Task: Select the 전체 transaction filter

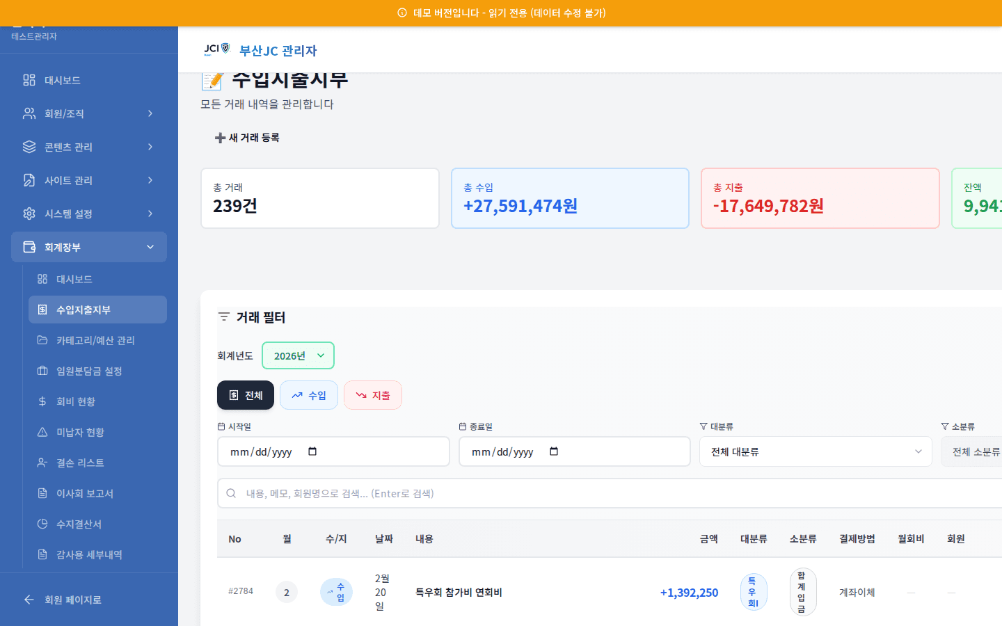Action: click(x=245, y=395)
